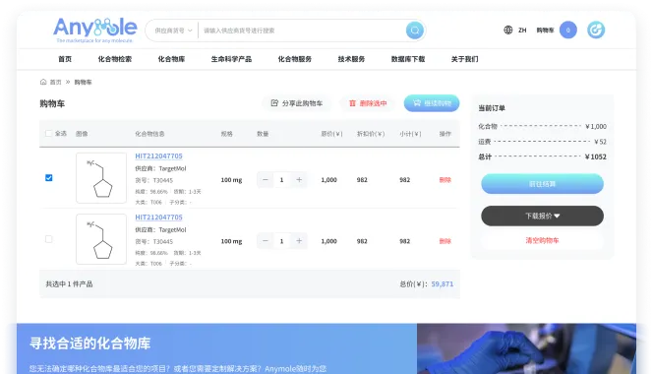The image size is (653, 374).
Task: Open the cart count badge in header
Action: coord(568,31)
